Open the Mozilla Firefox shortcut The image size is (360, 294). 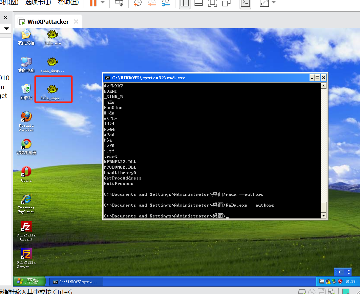pos(26,121)
